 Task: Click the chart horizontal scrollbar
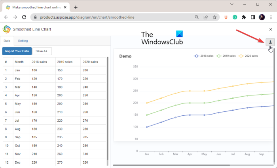(x=171, y=165)
